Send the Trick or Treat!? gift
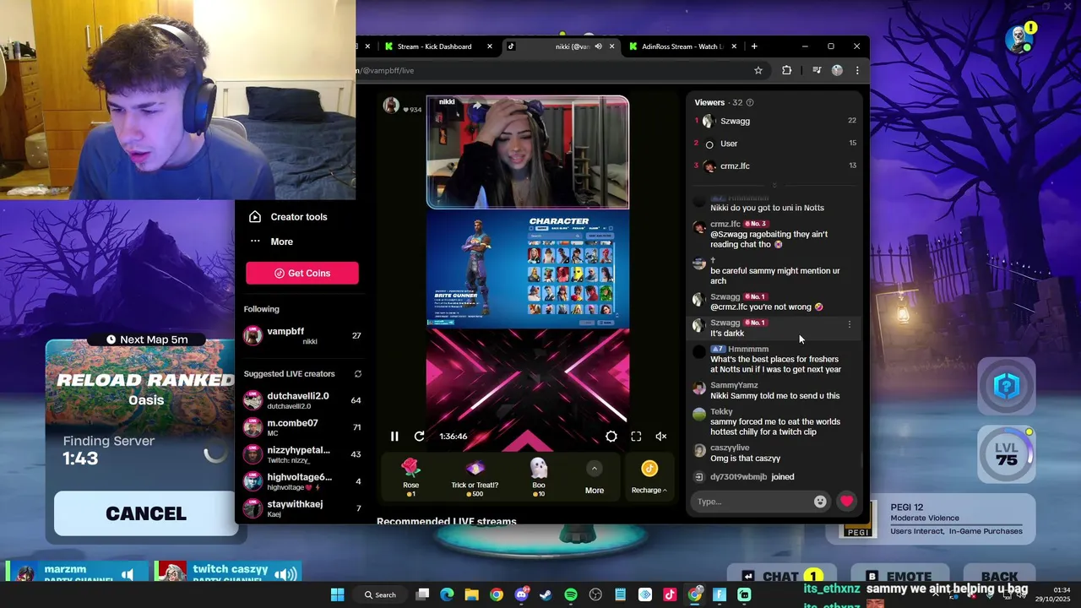Image resolution: width=1081 pixels, height=608 pixels. coord(475,476)
